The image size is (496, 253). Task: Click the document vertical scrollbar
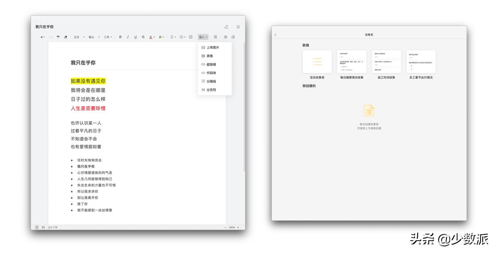coord(244,107)
